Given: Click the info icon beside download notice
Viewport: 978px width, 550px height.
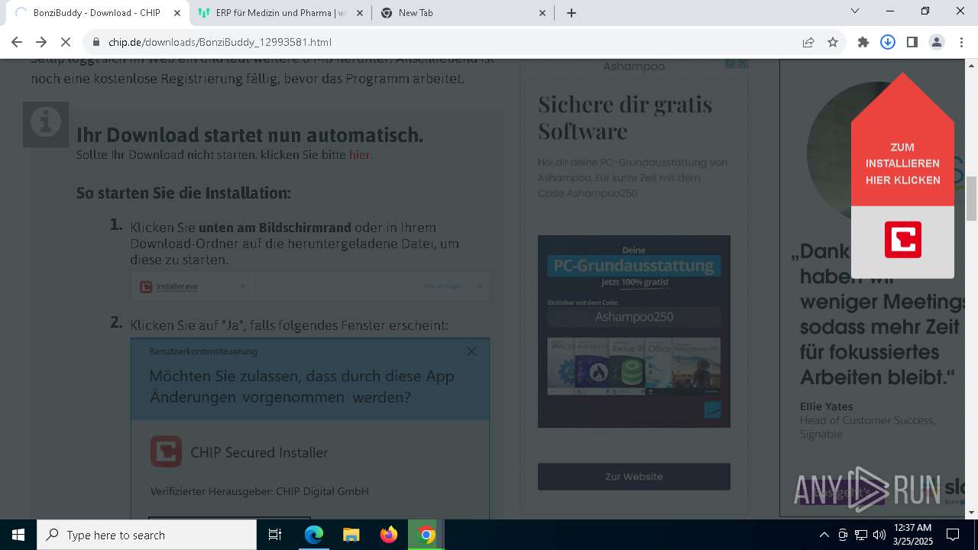Looking at the screenshot, I should click(x=46, y=124).
